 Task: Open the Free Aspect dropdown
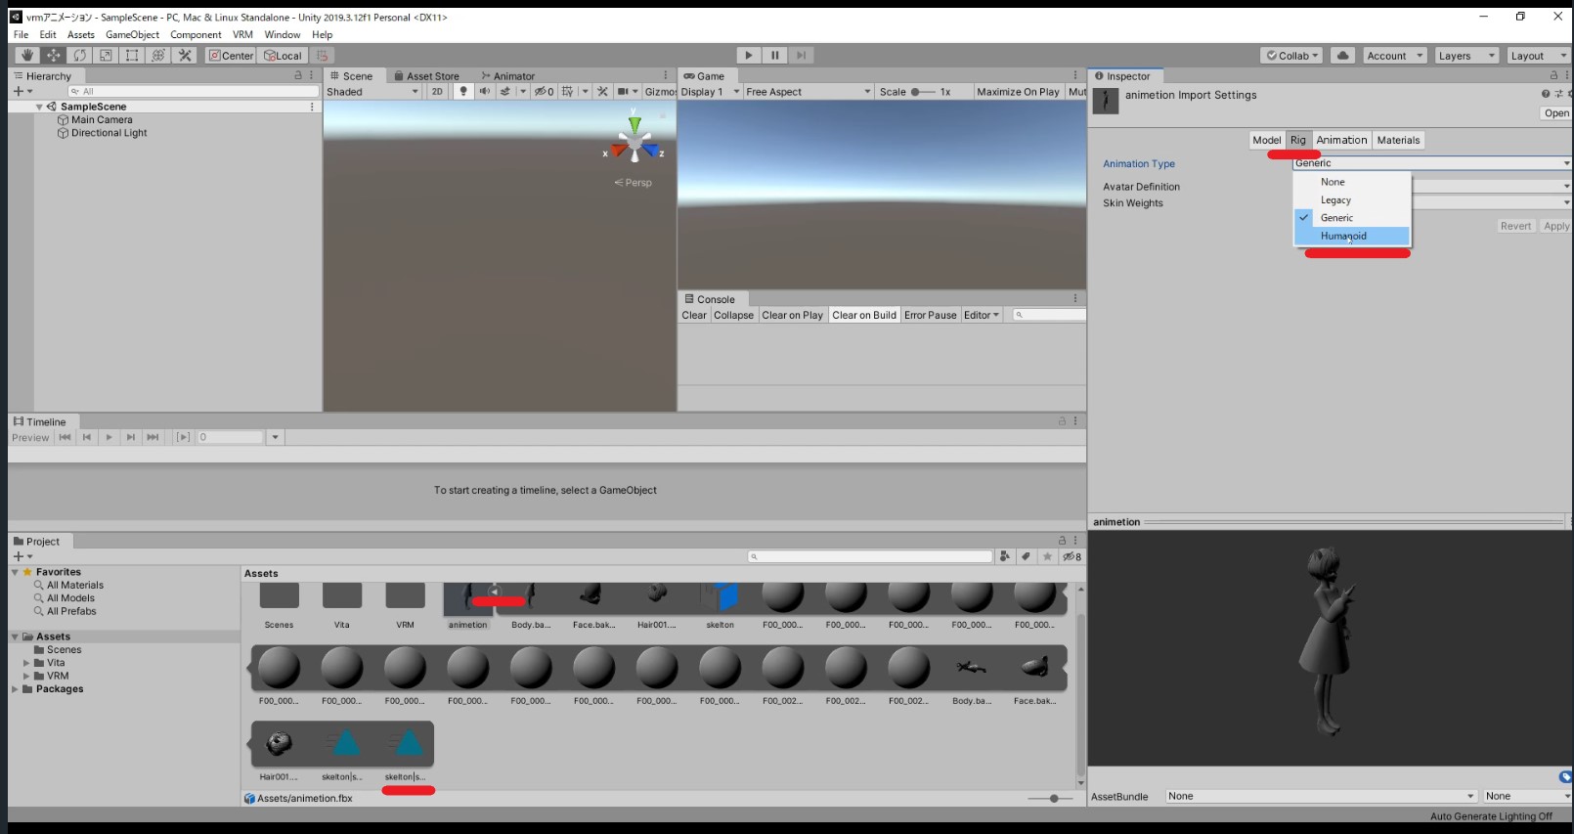click(808, 92)
